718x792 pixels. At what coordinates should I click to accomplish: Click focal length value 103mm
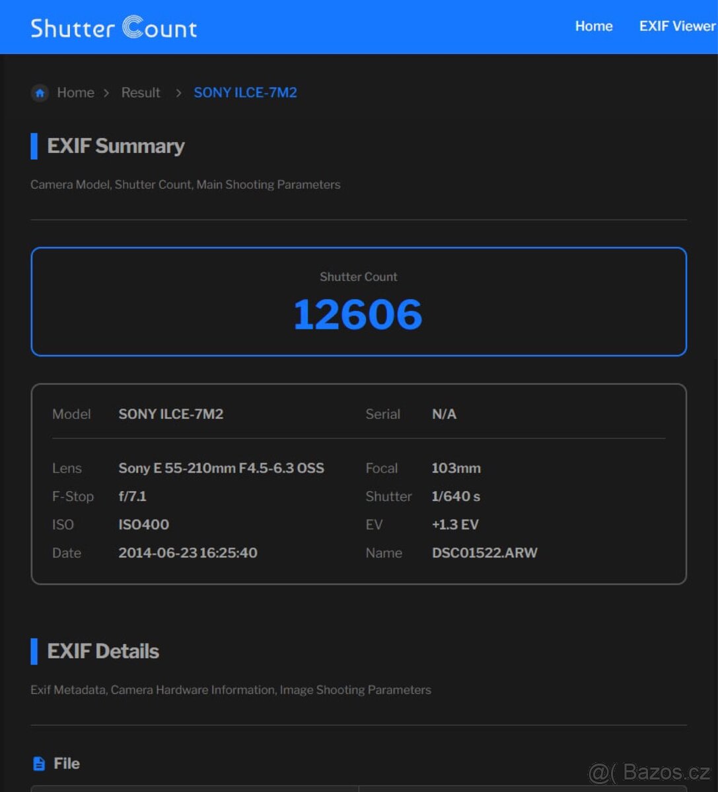(456, 468)
